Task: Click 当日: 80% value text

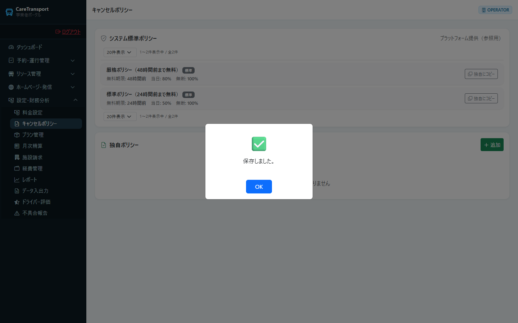Action: pyautogui.click(x=161, y=79)
